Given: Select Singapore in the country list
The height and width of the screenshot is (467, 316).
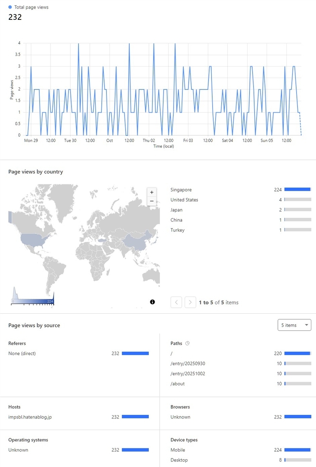Looking at the screenshot, I should (241, 190).
